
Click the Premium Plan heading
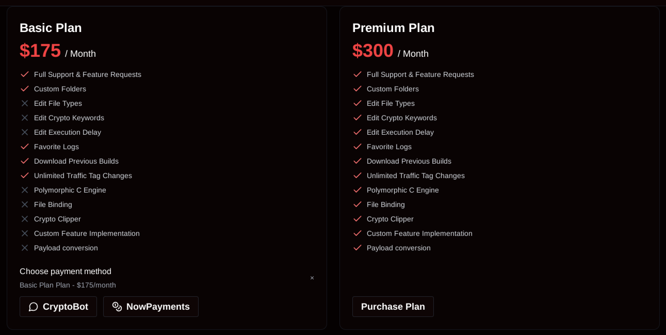[x=393, y=27]
